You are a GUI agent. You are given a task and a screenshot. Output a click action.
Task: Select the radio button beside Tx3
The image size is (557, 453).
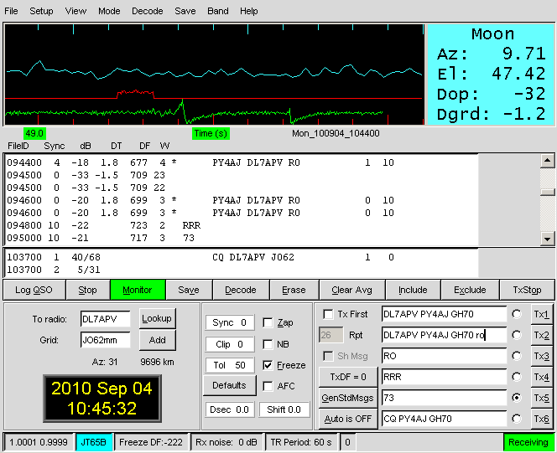[517, 357]
